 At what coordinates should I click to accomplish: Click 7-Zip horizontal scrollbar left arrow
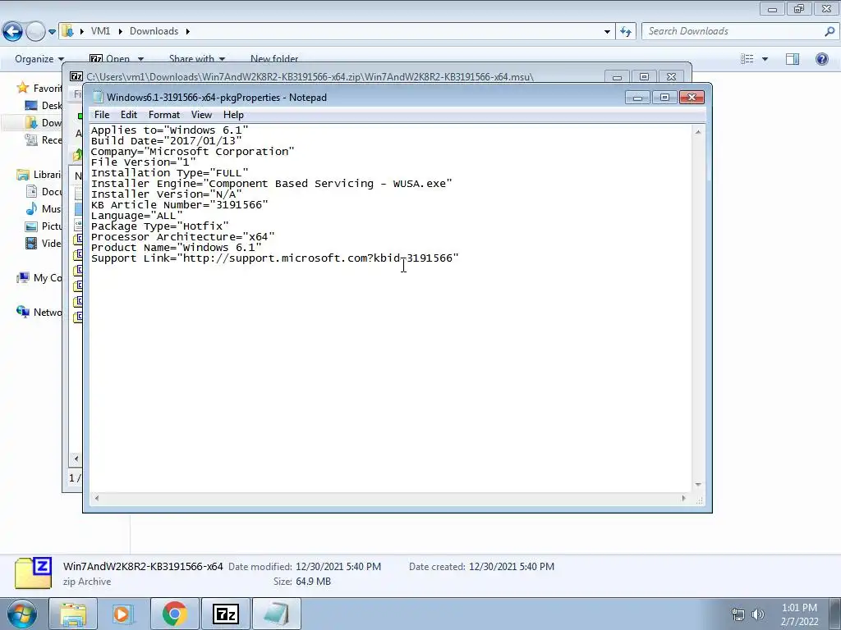pos(76,459)
